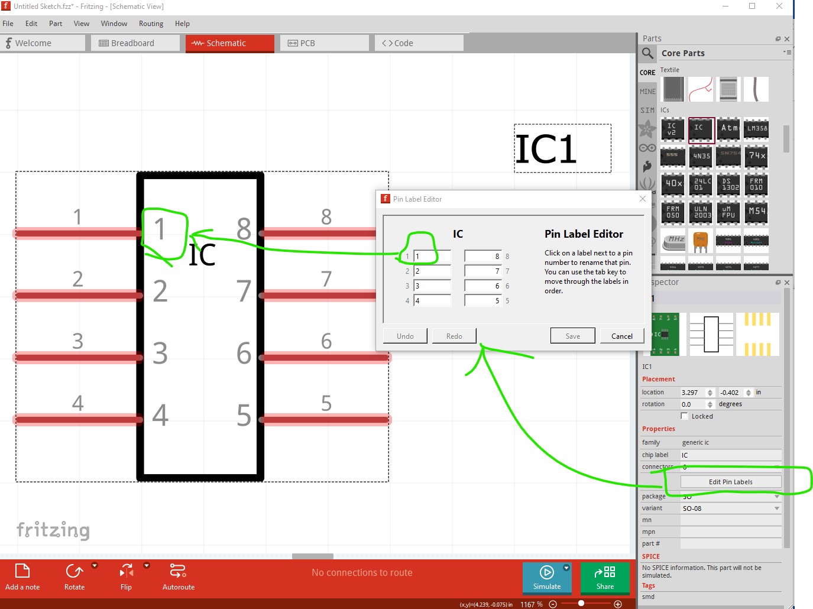Open the Routing menu
This screenshot has width=813, height=609.
tap(151, 24)
